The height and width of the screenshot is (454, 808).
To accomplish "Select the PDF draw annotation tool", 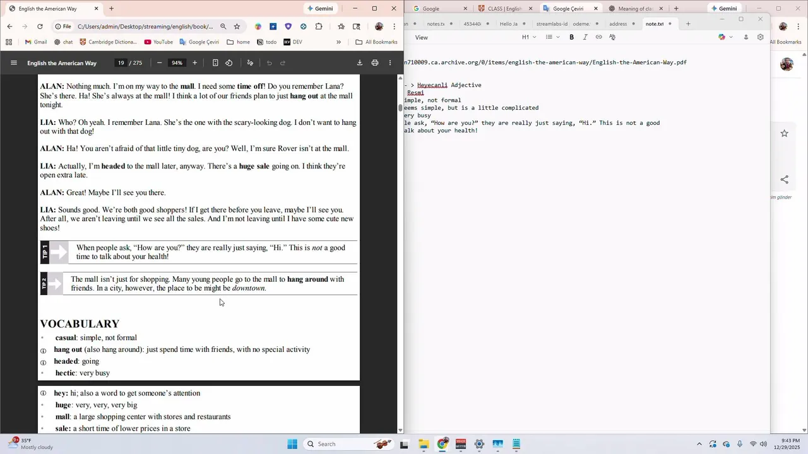I will (x=250, y=63).
